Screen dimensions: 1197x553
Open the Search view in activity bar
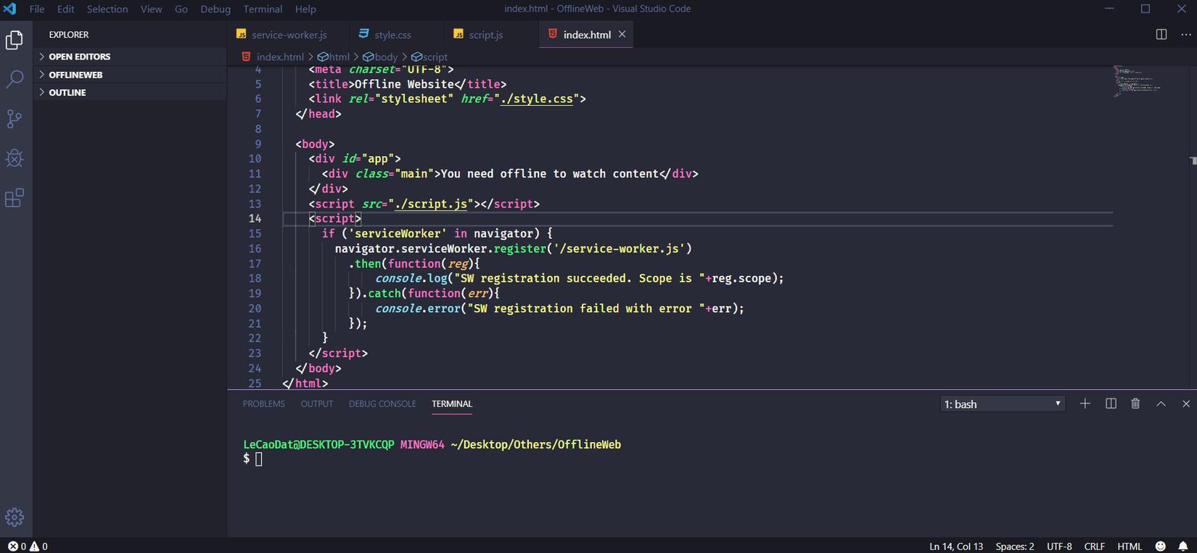[15, 79]
